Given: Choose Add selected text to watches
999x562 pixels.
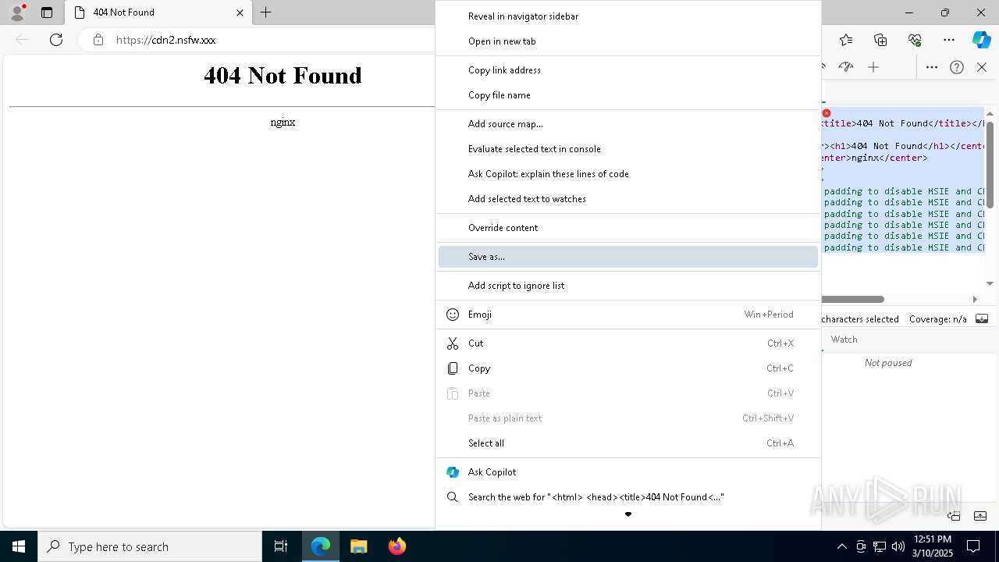Looking at the screenshot, I should (628, 198).
